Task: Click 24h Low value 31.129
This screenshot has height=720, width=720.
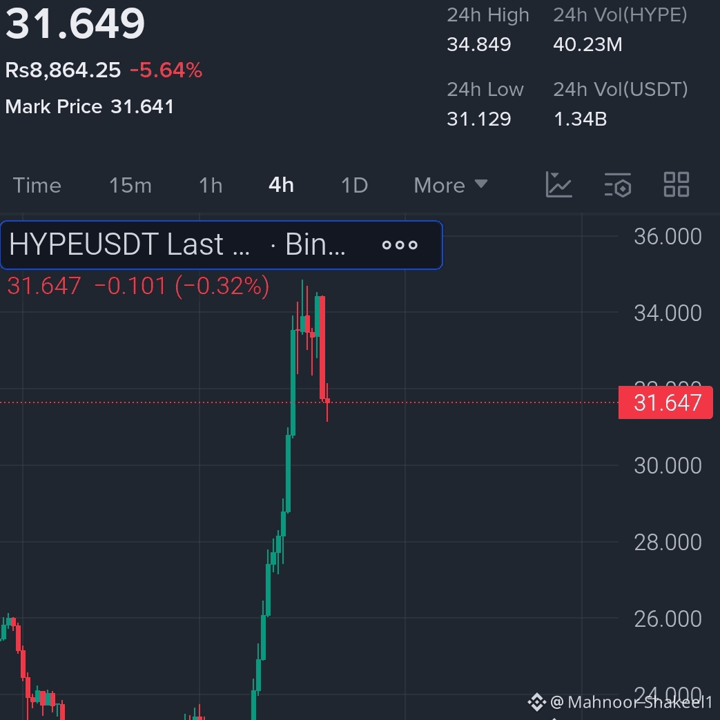Action: coord(479,119)
